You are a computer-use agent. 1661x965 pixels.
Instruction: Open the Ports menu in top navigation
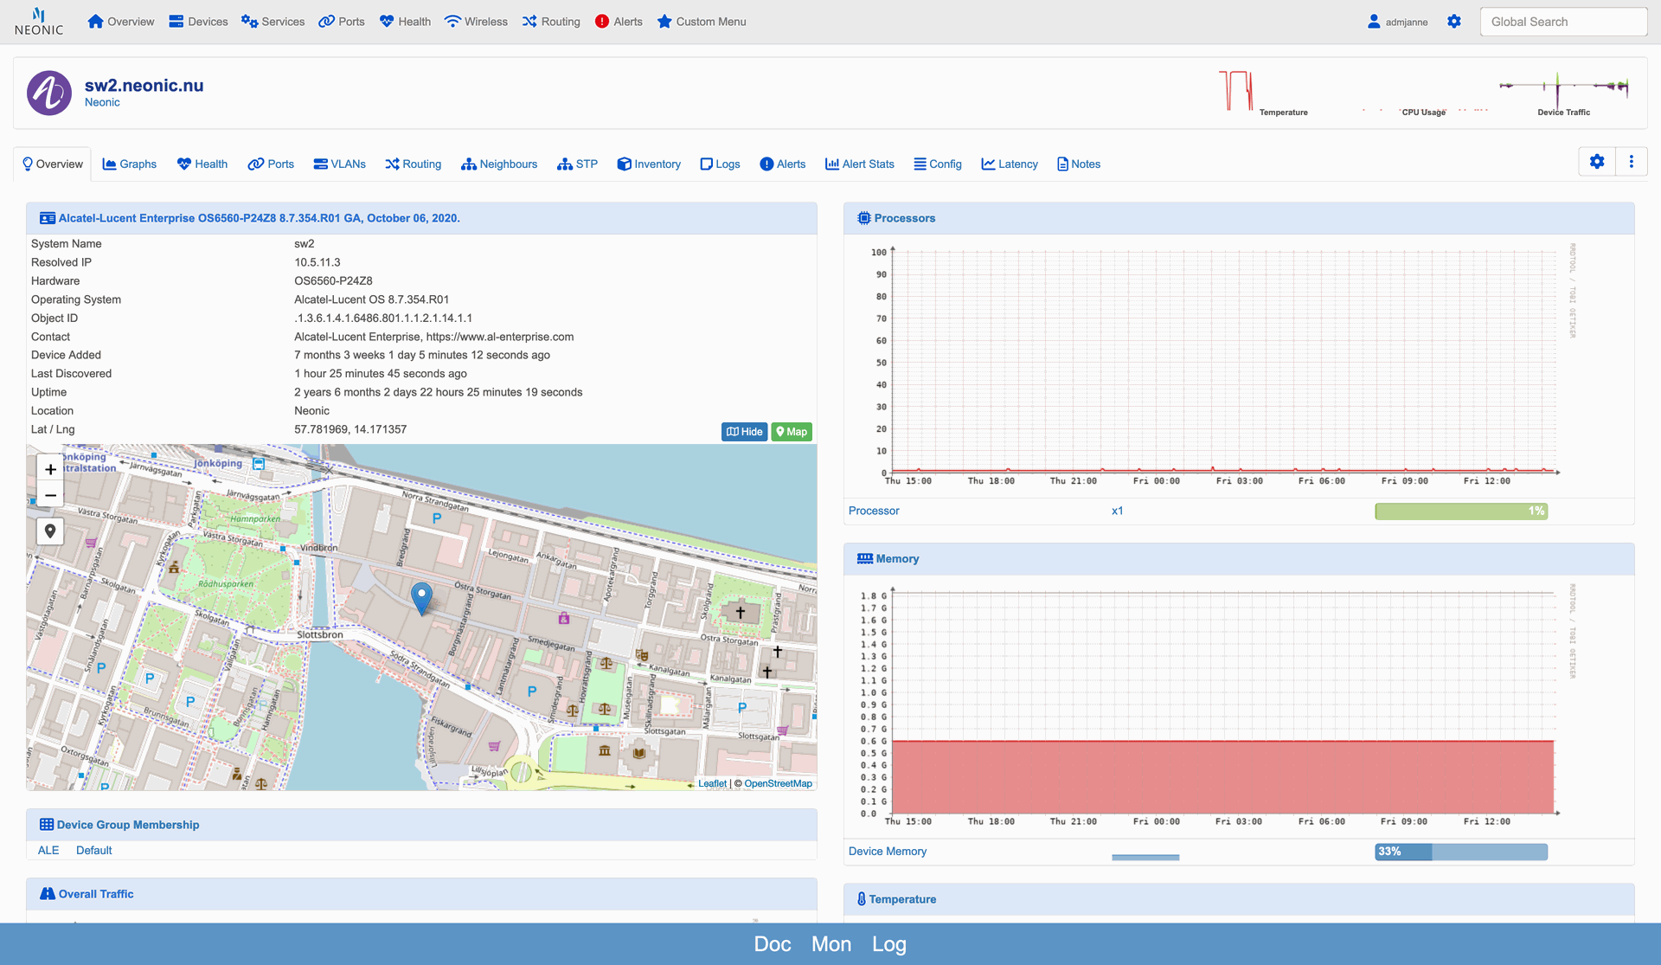(x=342, y=22)
